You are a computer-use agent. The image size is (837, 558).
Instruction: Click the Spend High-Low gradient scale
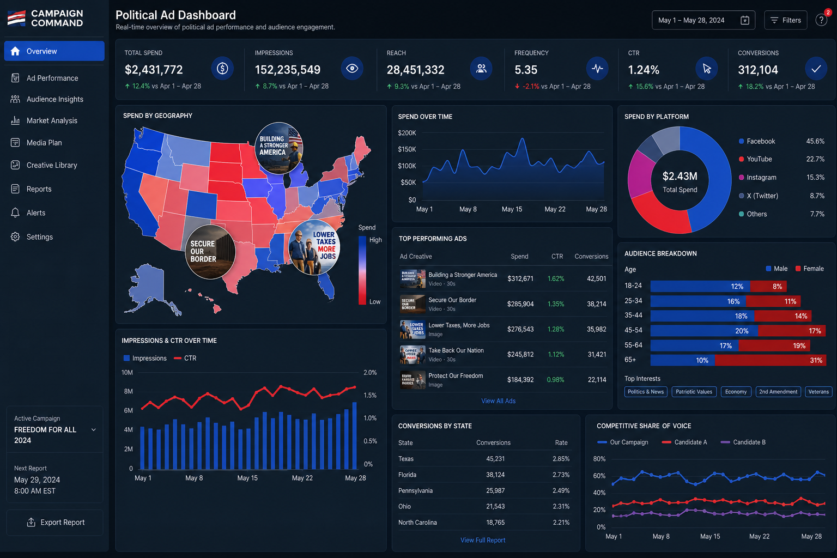(x=362, y=270)
